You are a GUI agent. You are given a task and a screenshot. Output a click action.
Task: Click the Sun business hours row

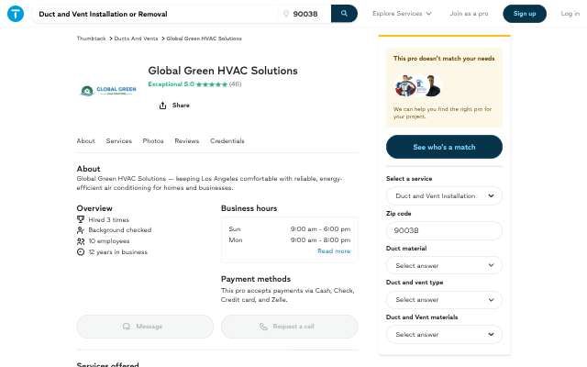click(x=290, y=228)
